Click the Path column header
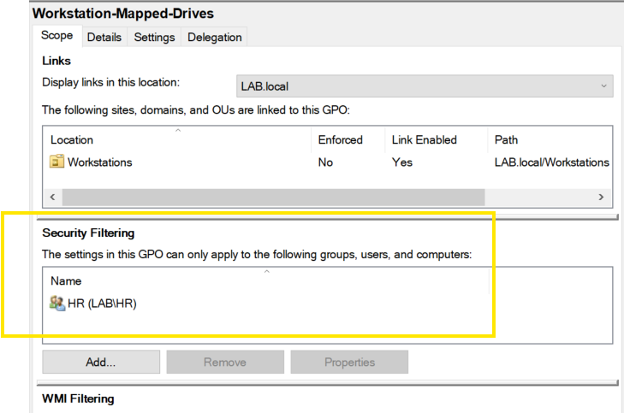This screenshot has width=624, height=413. (550, 140)
